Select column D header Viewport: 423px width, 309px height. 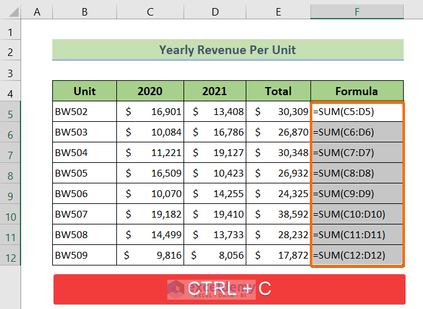click(x=215, y=10)
